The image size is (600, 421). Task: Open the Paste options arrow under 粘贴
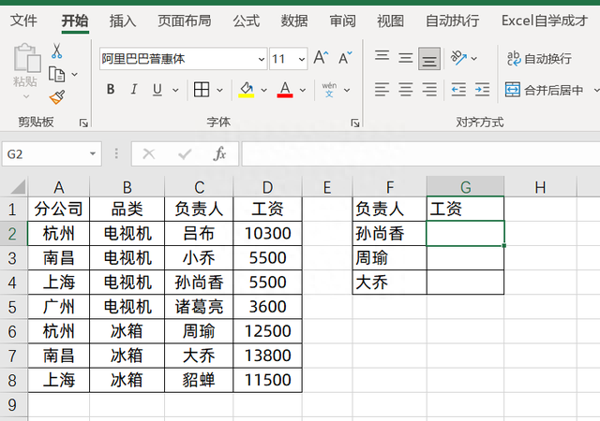[x=26, y=96]
